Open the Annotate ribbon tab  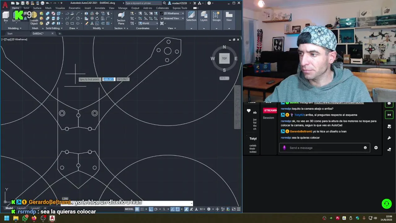pos(100,8)
